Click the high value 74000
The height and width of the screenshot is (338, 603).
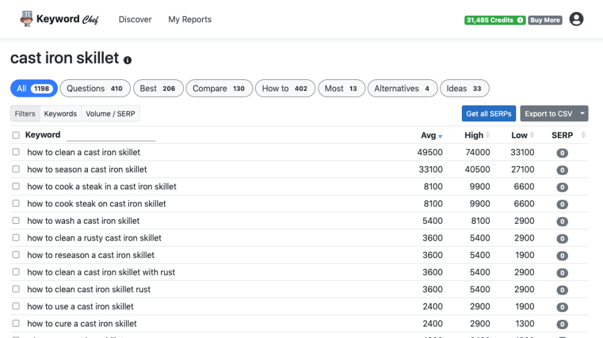[x=478, y=152]
